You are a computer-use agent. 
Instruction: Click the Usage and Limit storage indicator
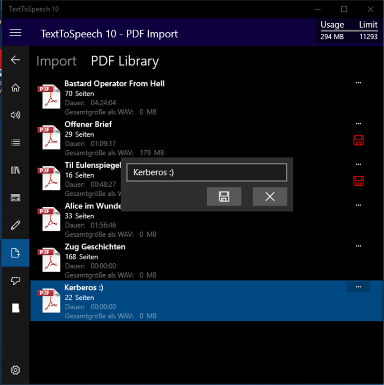349,31
